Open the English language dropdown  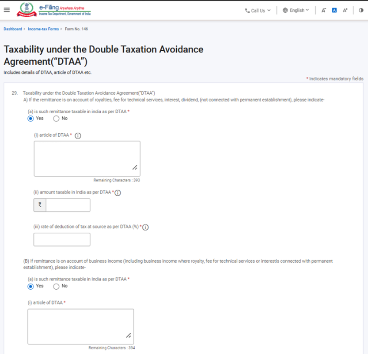296,11
